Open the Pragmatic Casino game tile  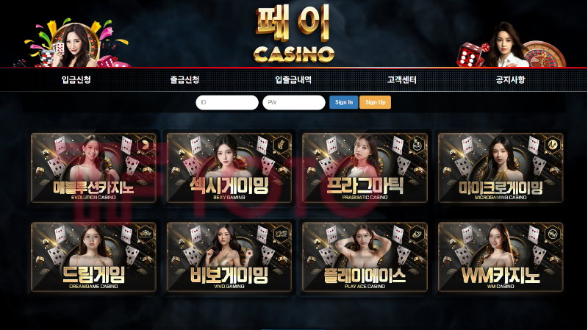coord(365,168)
